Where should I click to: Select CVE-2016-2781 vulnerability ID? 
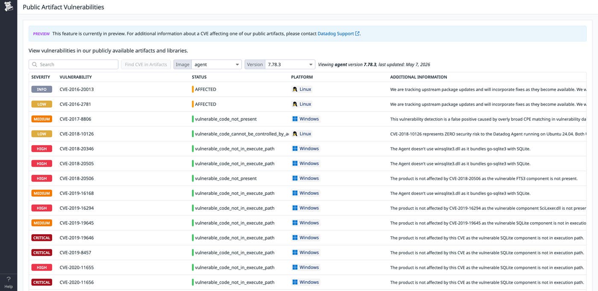(75, 104)
